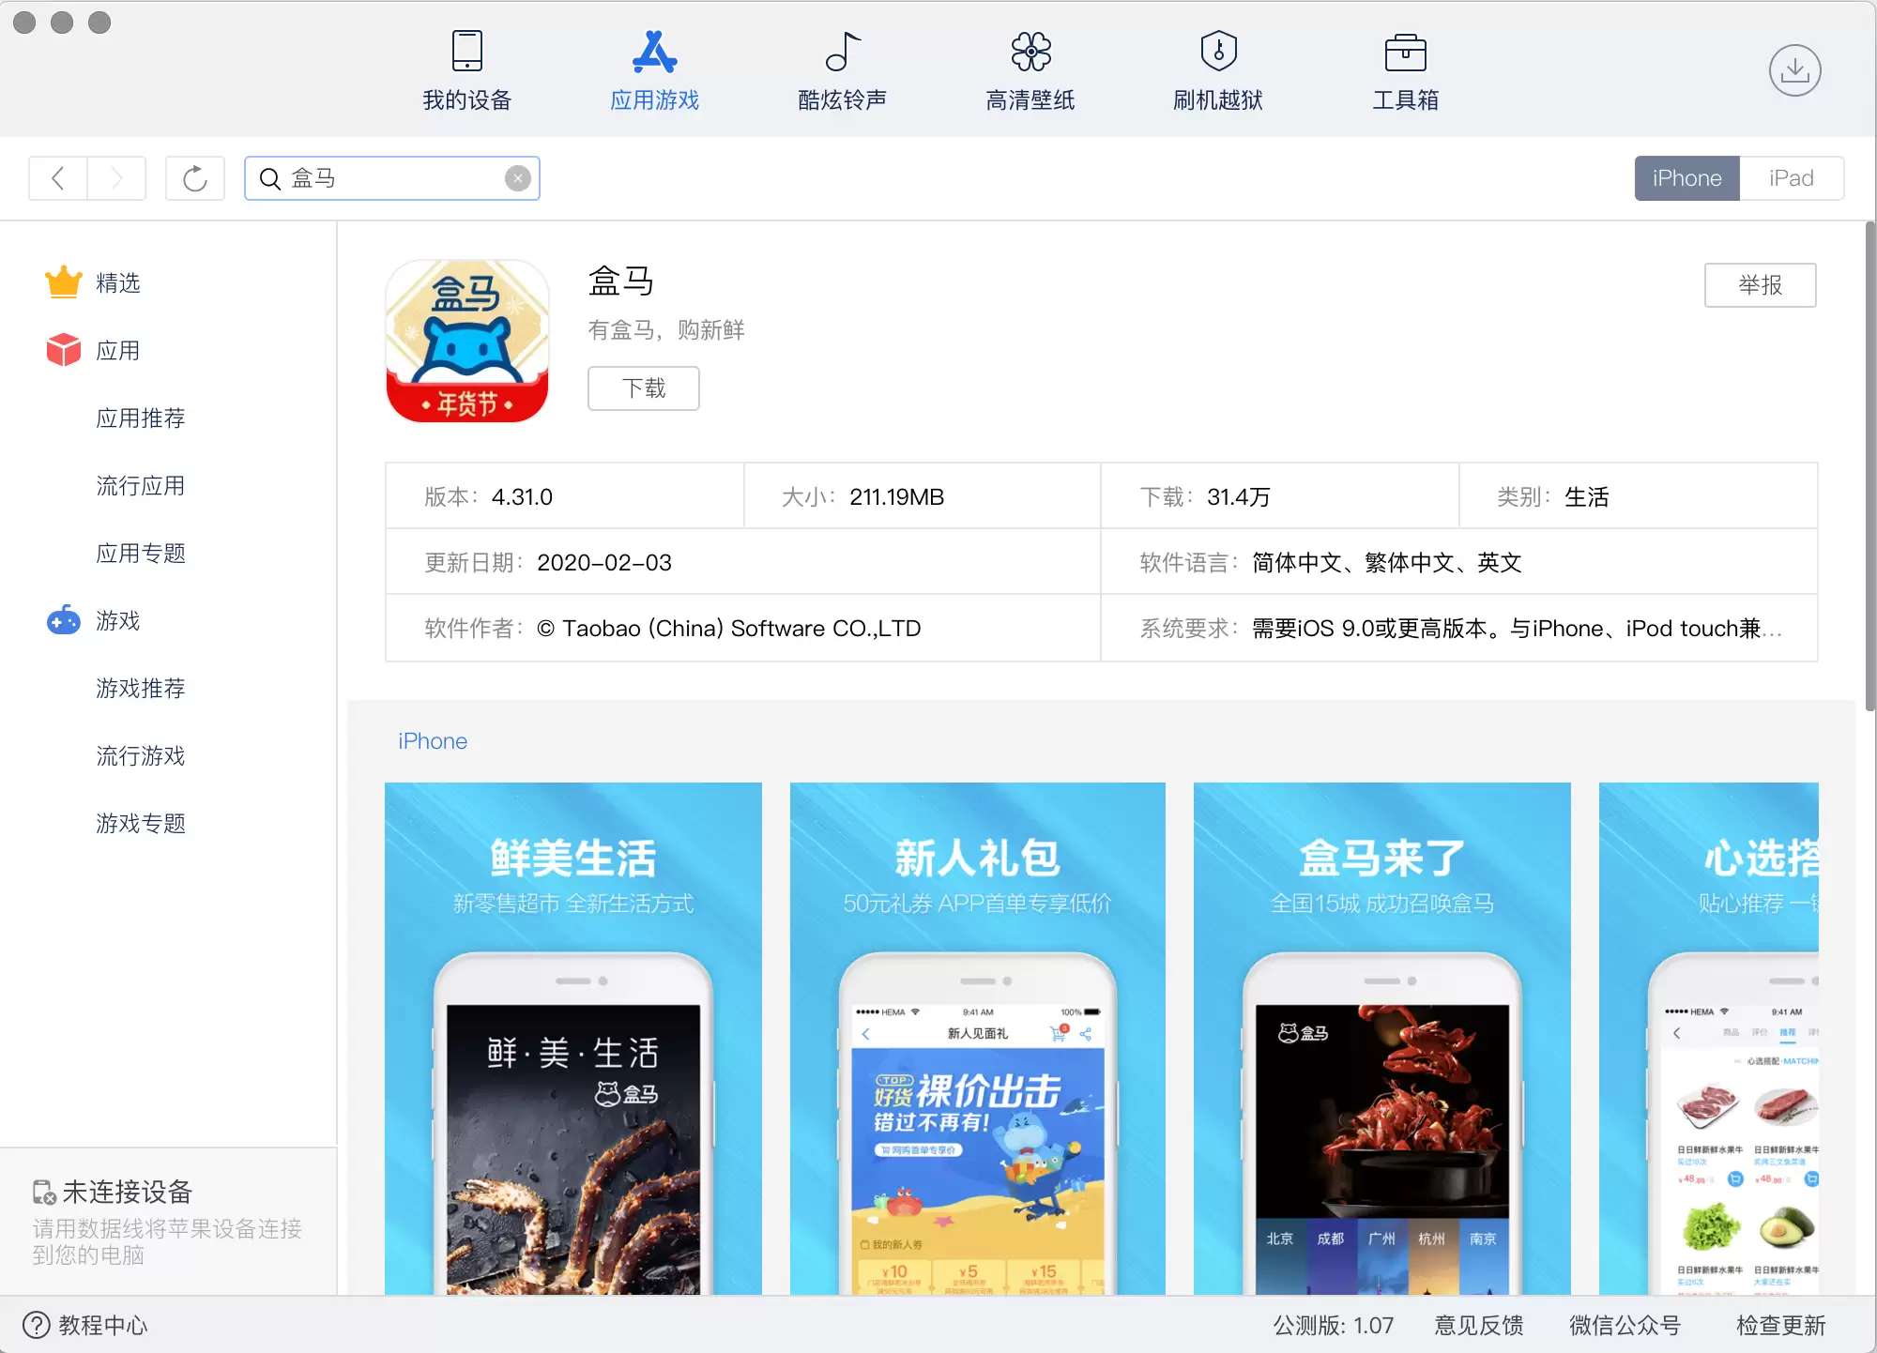Open the 新人礼包 screenshot

tap(978, 1039)
